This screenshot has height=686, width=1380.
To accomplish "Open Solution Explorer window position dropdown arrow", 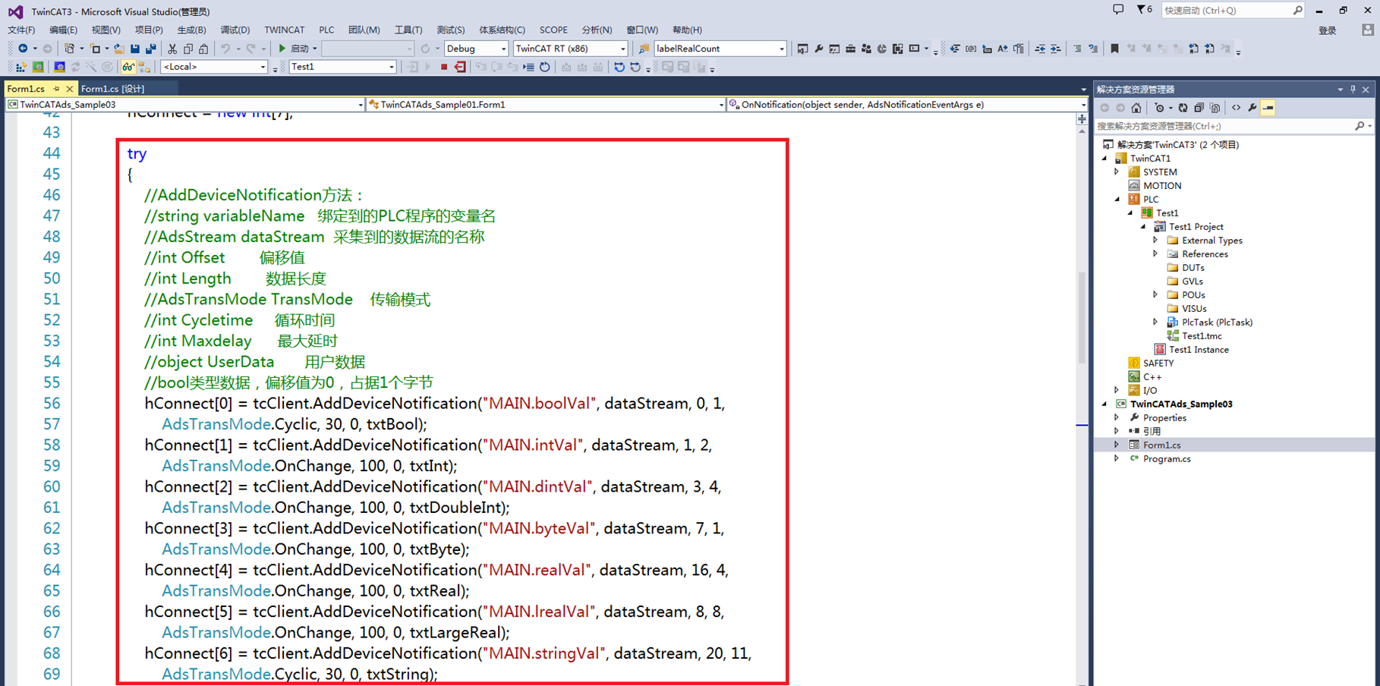I will [x=1340, y=90].
